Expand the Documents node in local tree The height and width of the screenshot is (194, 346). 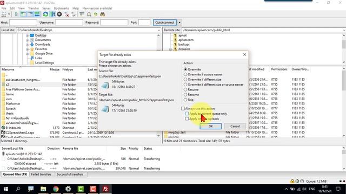[x=27, y=40]
